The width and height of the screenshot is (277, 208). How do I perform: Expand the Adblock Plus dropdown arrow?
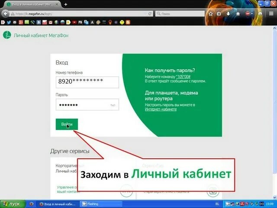point(252,13)
